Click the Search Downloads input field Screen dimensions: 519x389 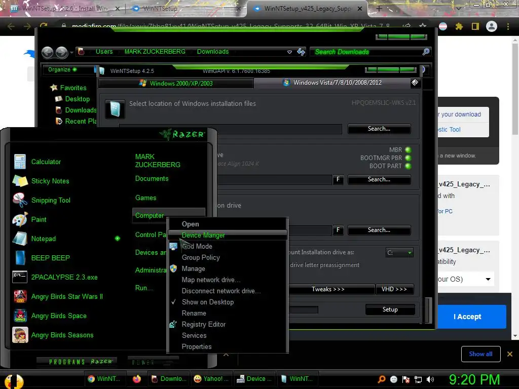366,52
